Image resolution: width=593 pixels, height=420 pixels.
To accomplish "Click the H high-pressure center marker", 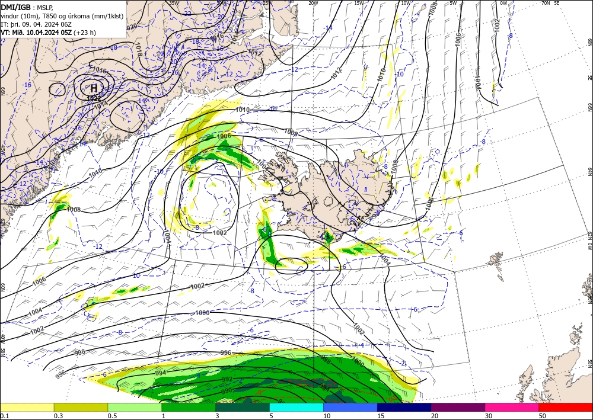I will 94,88.
